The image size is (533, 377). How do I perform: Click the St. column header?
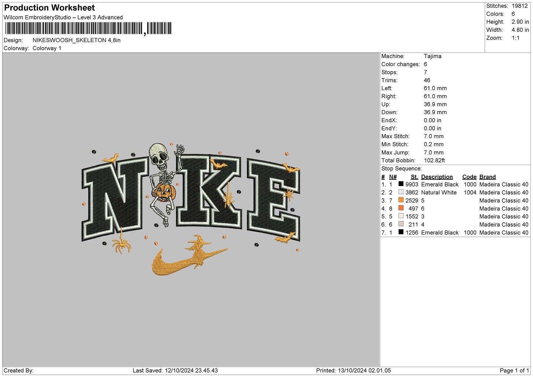415,177
